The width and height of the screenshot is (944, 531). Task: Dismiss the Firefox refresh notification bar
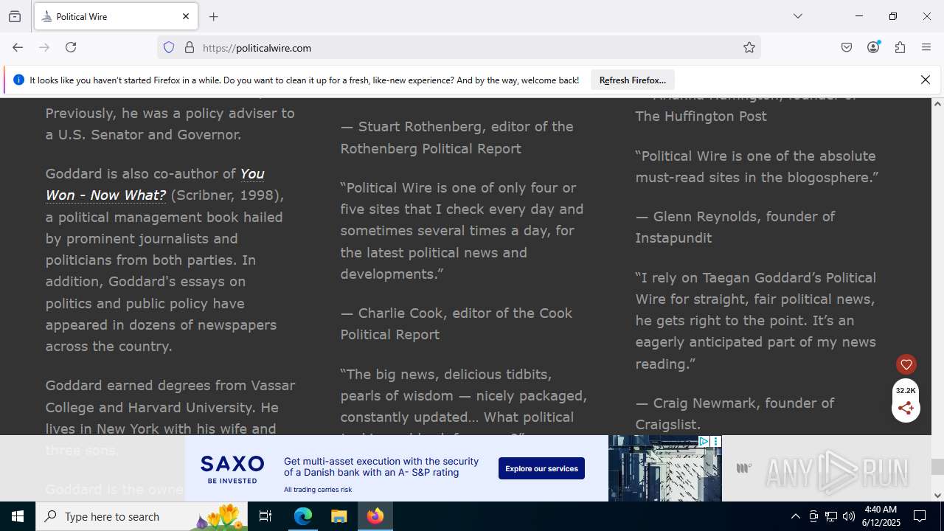[926, 80]
